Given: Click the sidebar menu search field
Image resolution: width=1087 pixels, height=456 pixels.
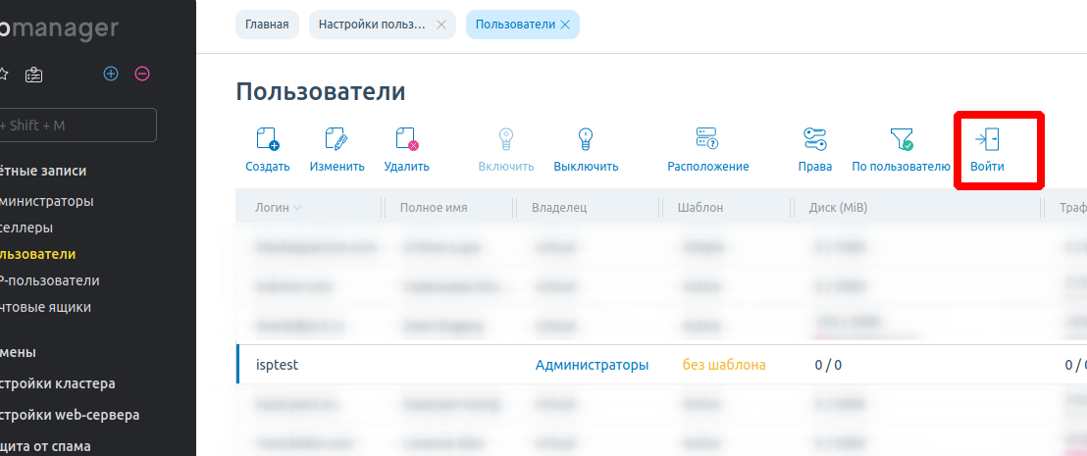Looking at the screenshot, I should pyautogui.click(x=77, y=126).
